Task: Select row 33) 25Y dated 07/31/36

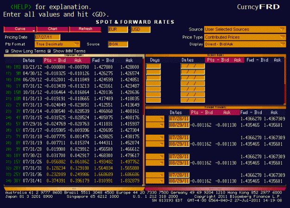Action: 73,174
